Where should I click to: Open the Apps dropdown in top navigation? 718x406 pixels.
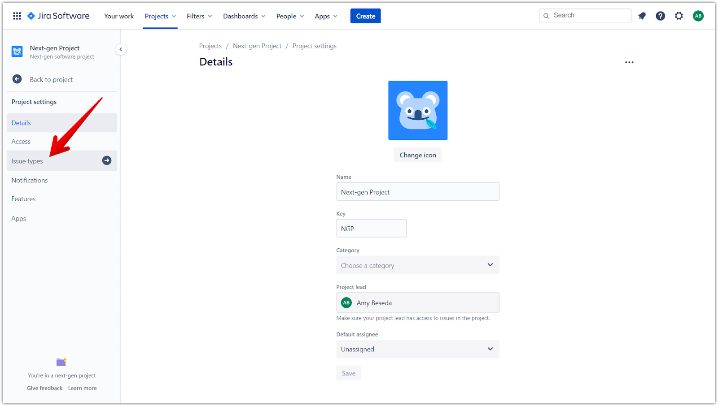pyautogui.click(x=326, y=16)
